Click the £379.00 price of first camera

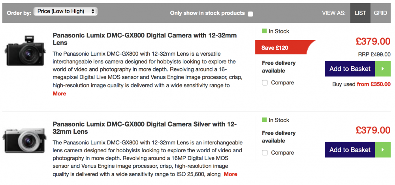[x=373, y=41]
